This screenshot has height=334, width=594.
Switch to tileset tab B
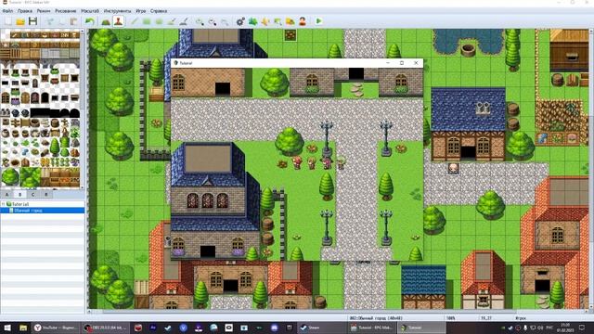(20, 194)
